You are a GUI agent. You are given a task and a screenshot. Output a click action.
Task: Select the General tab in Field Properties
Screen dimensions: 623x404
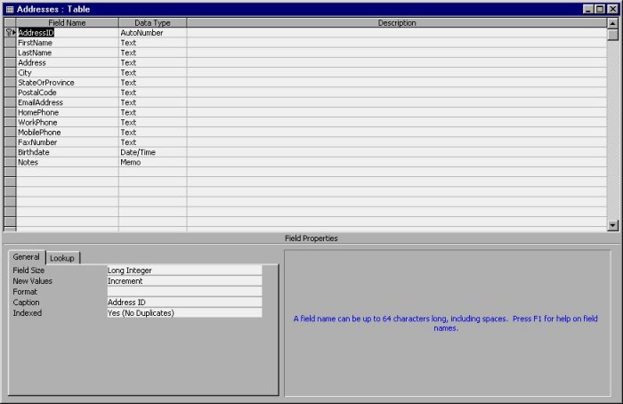pyautogui.click(x=27, y=257)
